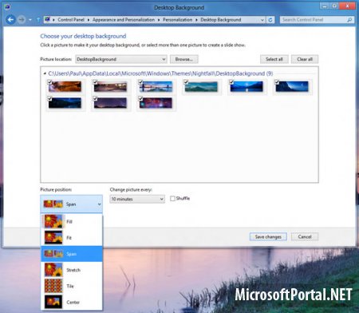This screenshot has width=359, height=313.
Task: Click Clear all button
Action: (x=305, y=59)
